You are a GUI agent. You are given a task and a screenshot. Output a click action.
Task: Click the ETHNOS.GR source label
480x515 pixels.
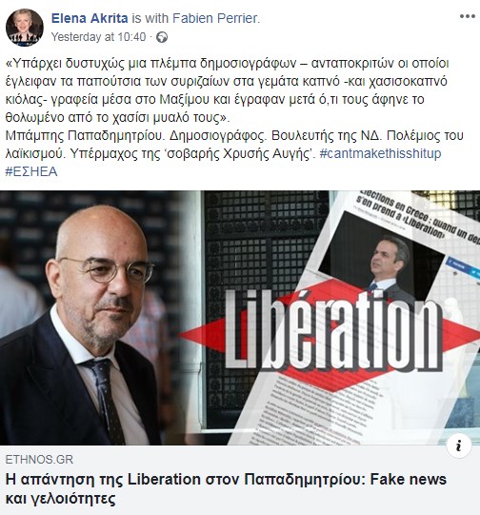[39, 459]
